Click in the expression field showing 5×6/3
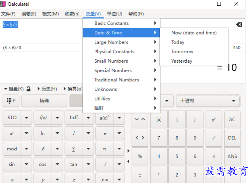The image size is (251, 183). click(10, 25)
